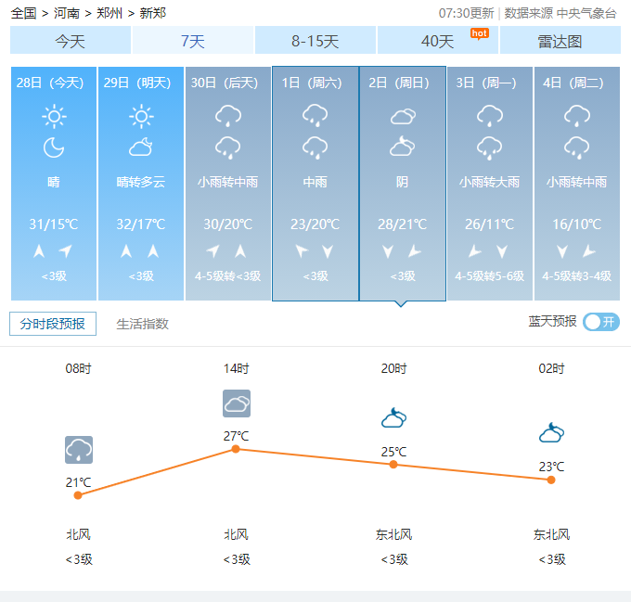Click the sun icon for 29日

point(141,117)
